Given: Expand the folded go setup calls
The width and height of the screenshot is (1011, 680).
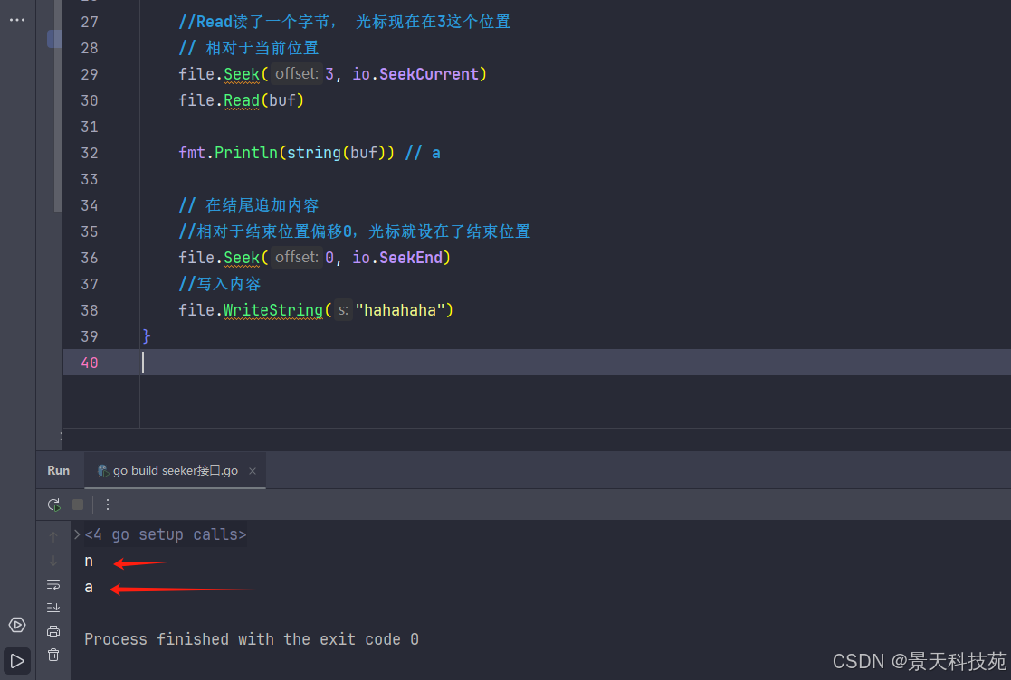Looking at the screenshot, I should [x=78, y=534].
